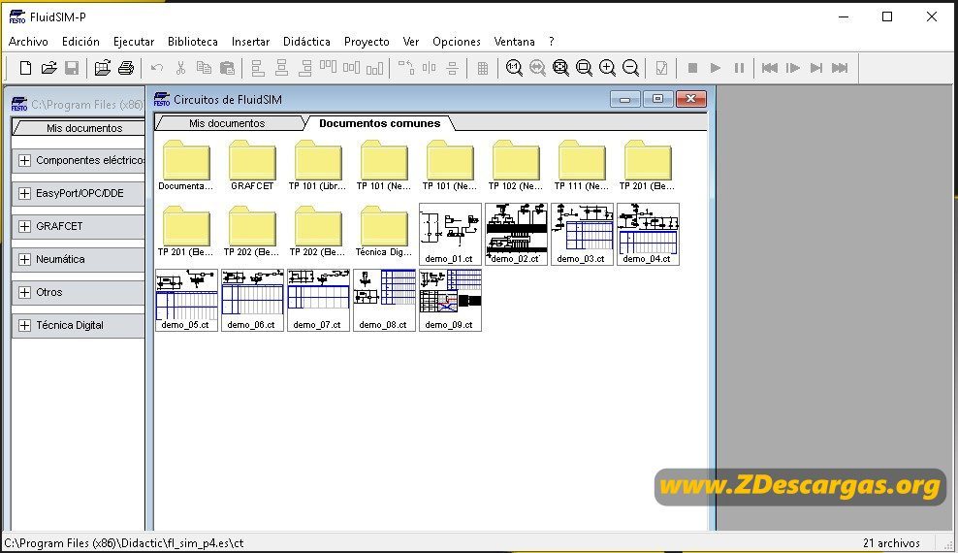Select the demo_09.ct circuit thumbnail
Viewport: 958px width, 553px height.
tap(450, 301)
